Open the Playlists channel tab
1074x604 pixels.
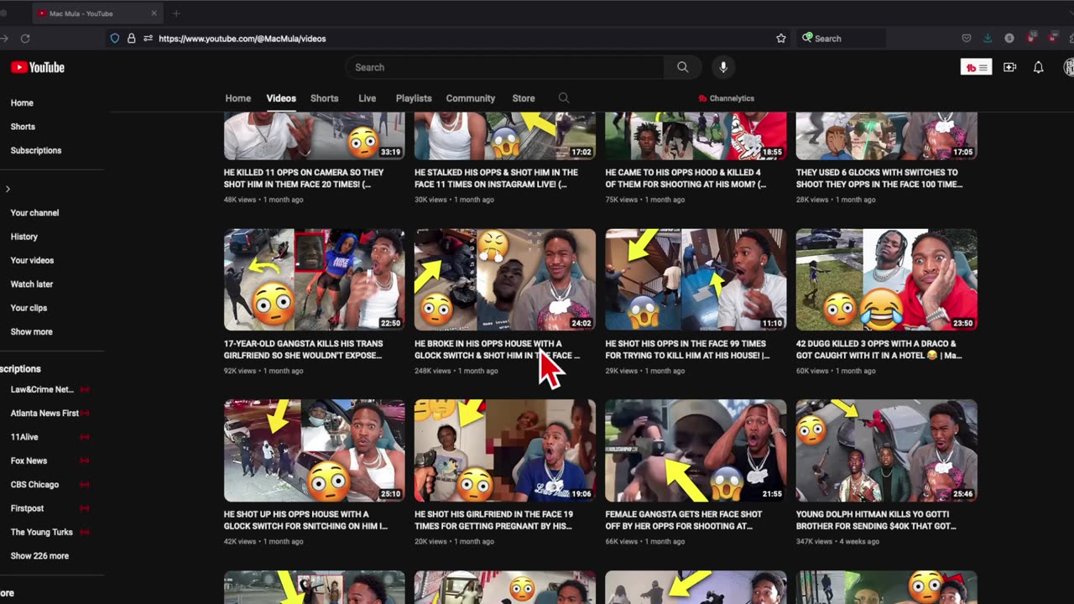tap(414, 98)
